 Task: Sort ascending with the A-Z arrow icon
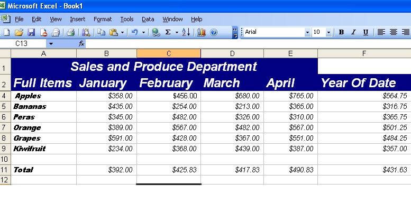point(186,32)
